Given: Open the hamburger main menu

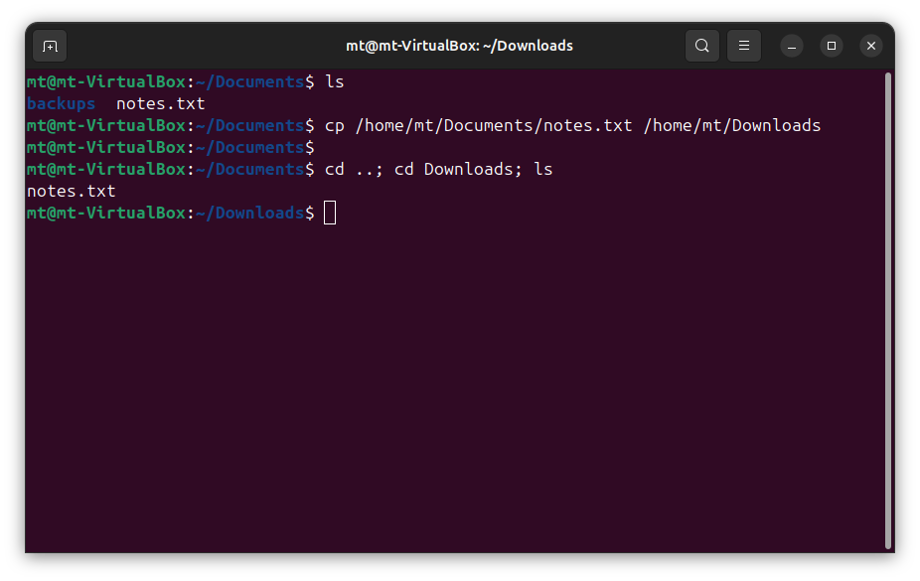Looking at the screenshot, I should coord(743,46).
